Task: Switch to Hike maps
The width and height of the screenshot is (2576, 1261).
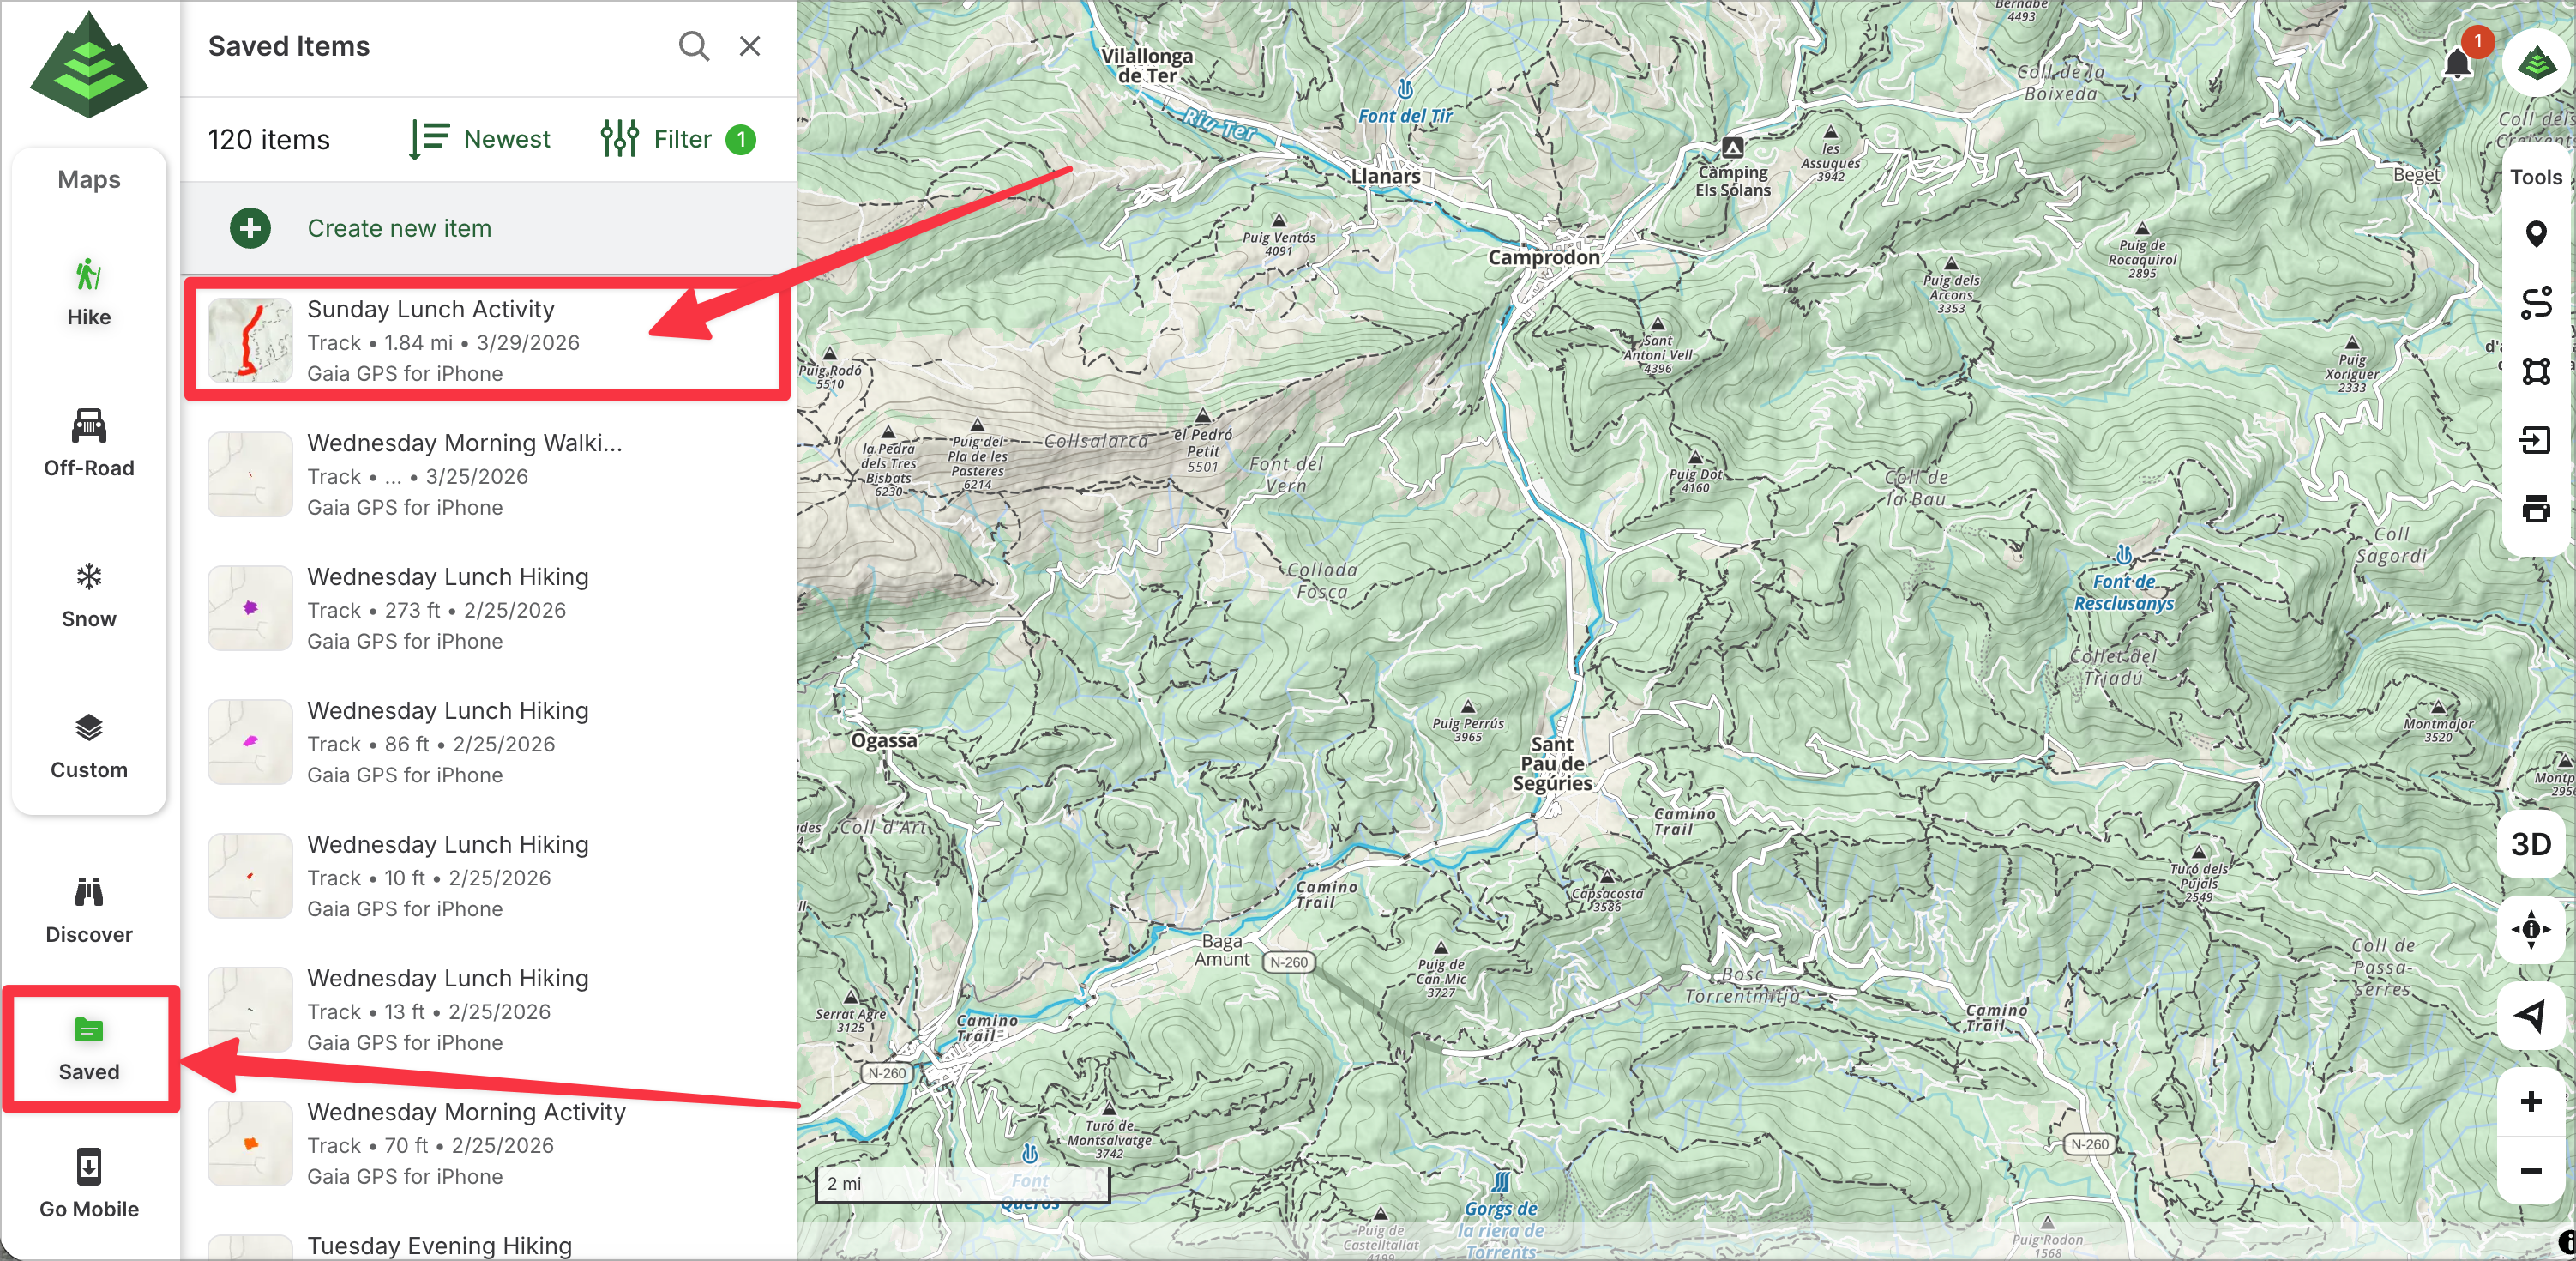Action: coord(89,292)
